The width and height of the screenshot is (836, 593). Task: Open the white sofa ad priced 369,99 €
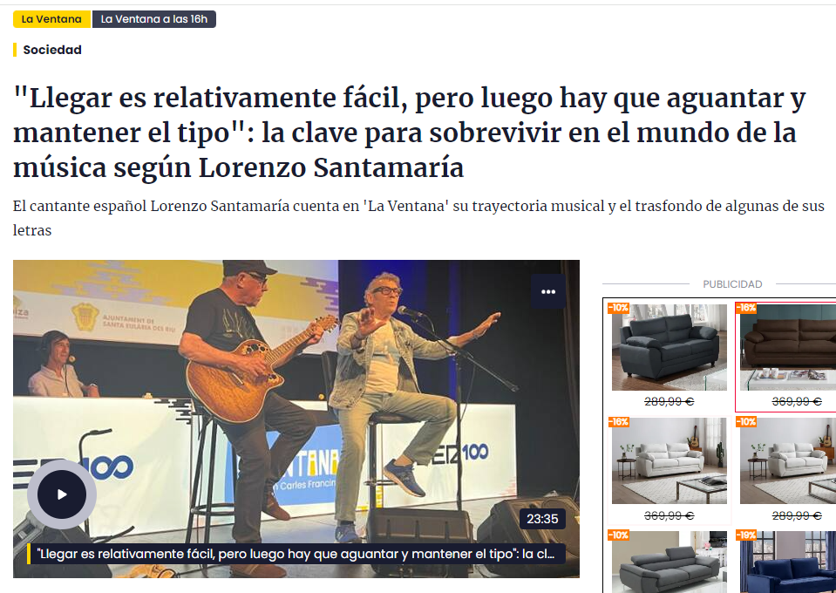tap(669, 470)
